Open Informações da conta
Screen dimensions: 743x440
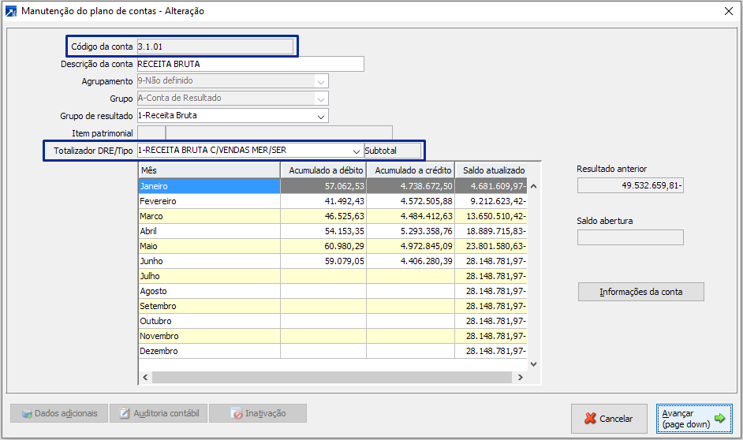click(x=640, y=292)
